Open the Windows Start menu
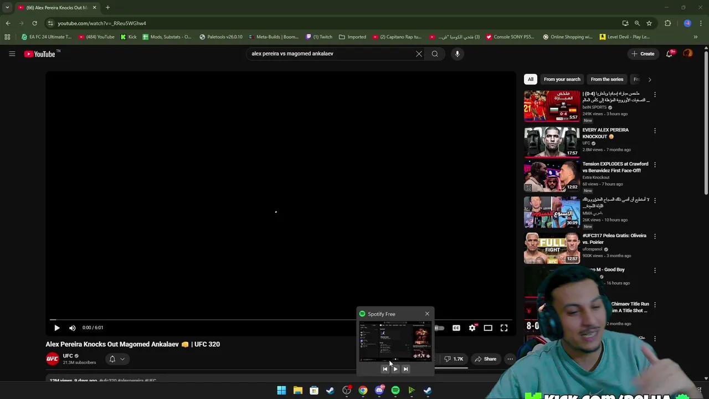The width and height of the screenshot is (709, 399). (281, 390)
